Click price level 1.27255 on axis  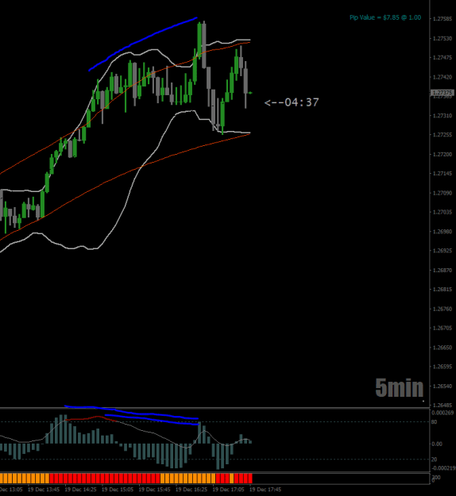coord(442,135)
